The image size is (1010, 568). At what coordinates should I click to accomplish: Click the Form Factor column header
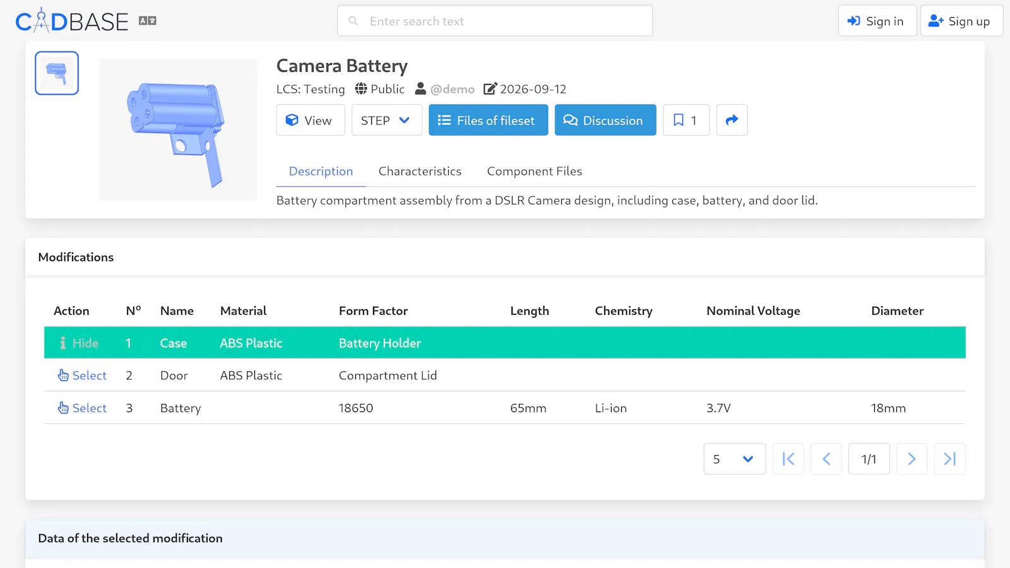click(x=373, y=311)
